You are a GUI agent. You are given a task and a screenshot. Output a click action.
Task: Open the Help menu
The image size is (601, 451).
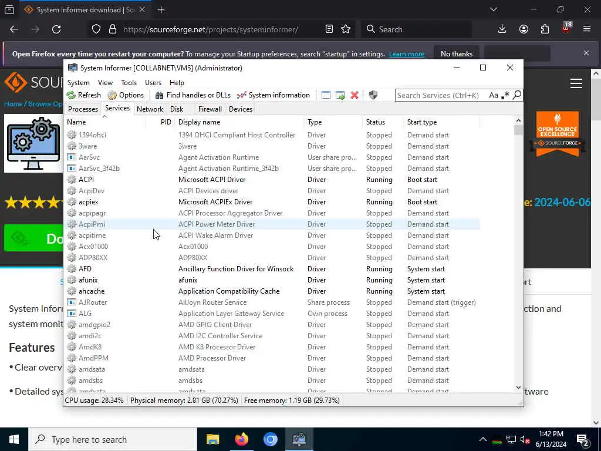(x=177, y=82)
